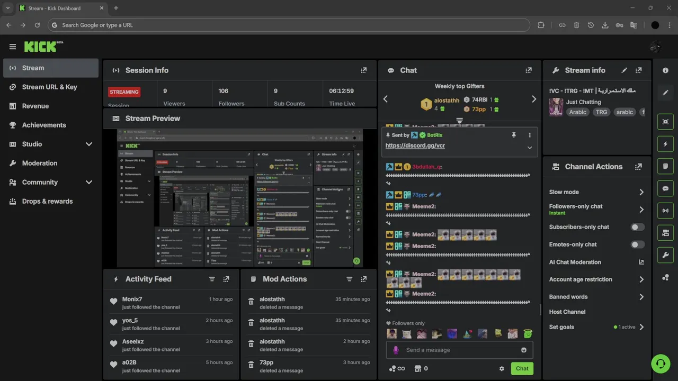Open AI Chat Moderation
Screen dimensions: 678x381
[x=596, y=262]
